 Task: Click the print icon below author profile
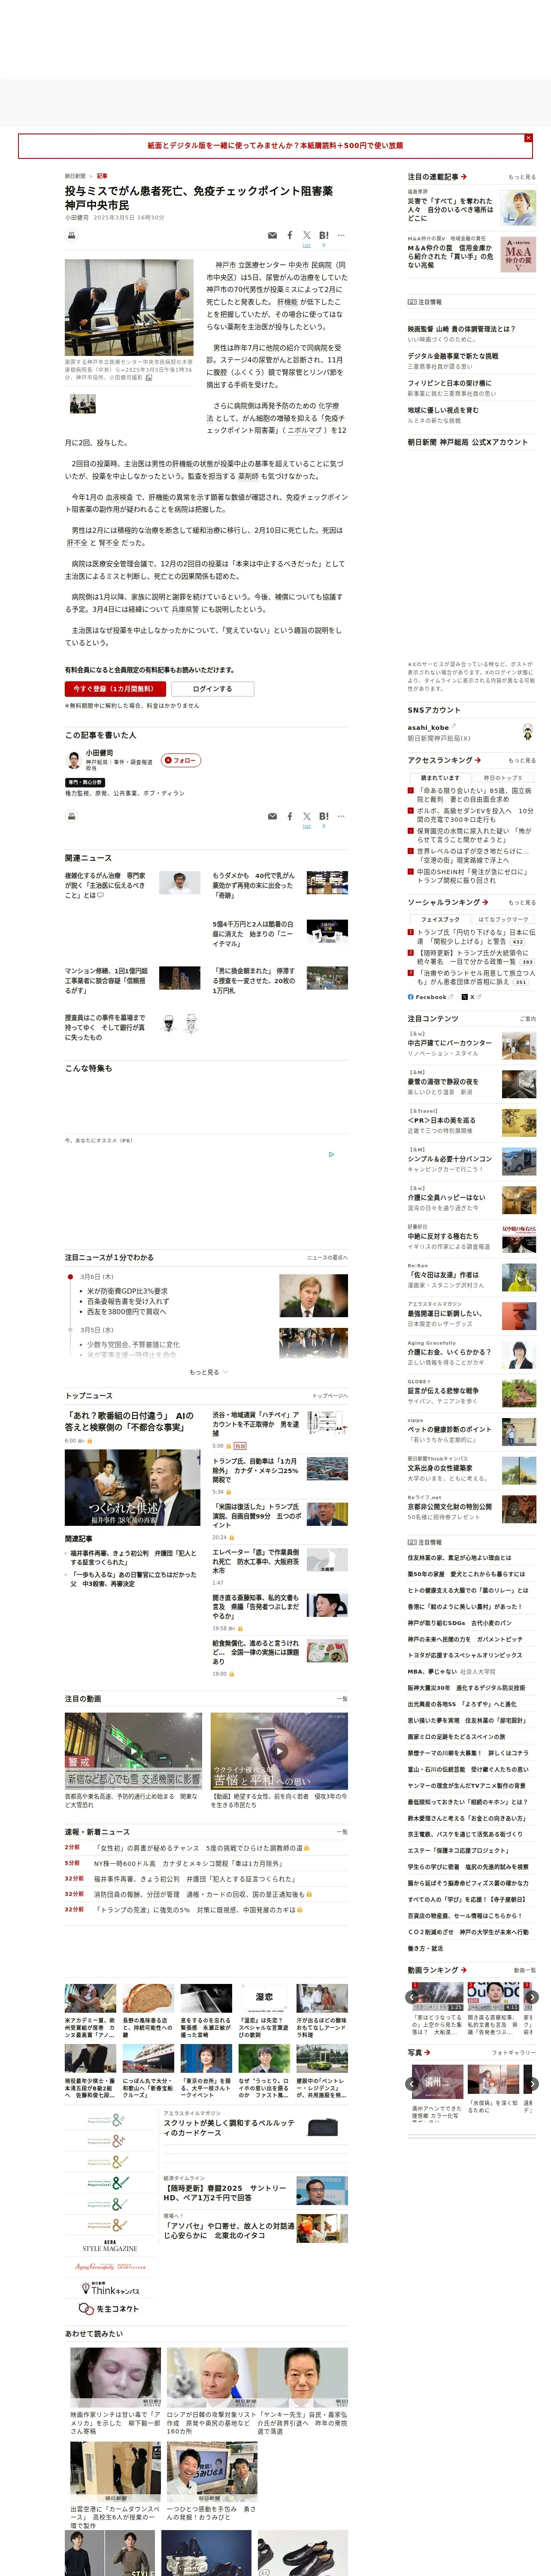[x=71, y=816]
